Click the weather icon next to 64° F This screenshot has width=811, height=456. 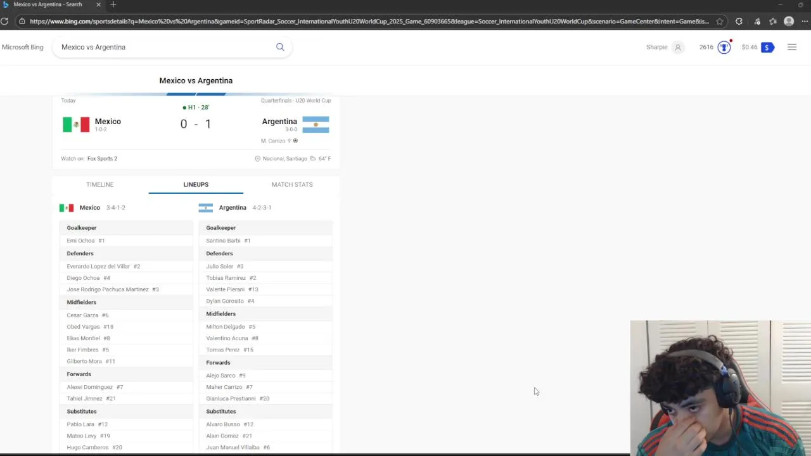(313, 158)
